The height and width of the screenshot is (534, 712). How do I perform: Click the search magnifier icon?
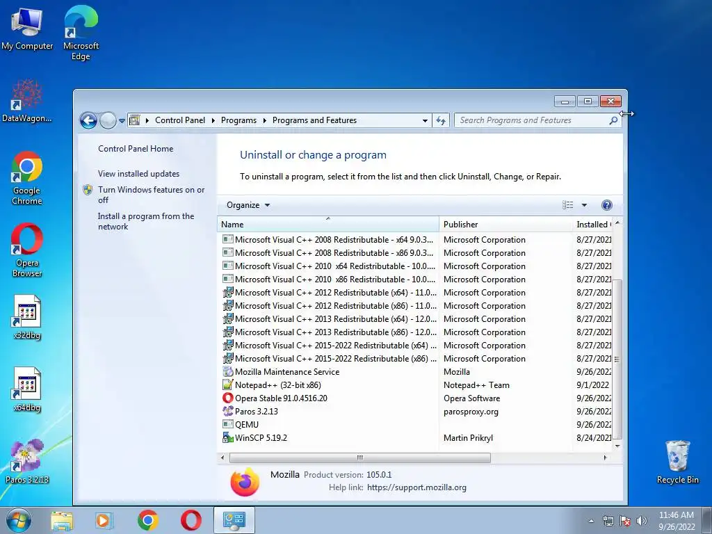pyautogui.click(x=613, y=120)
